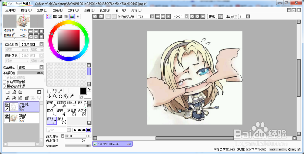Hide the 钢笔1 layer via eye icon
The width and height of the screenshot is (304, 154).
[x=7, y=104]
